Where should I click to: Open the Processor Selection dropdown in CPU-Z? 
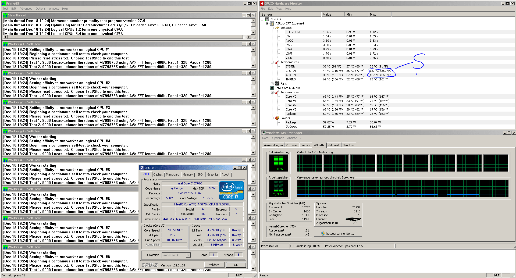188,255
